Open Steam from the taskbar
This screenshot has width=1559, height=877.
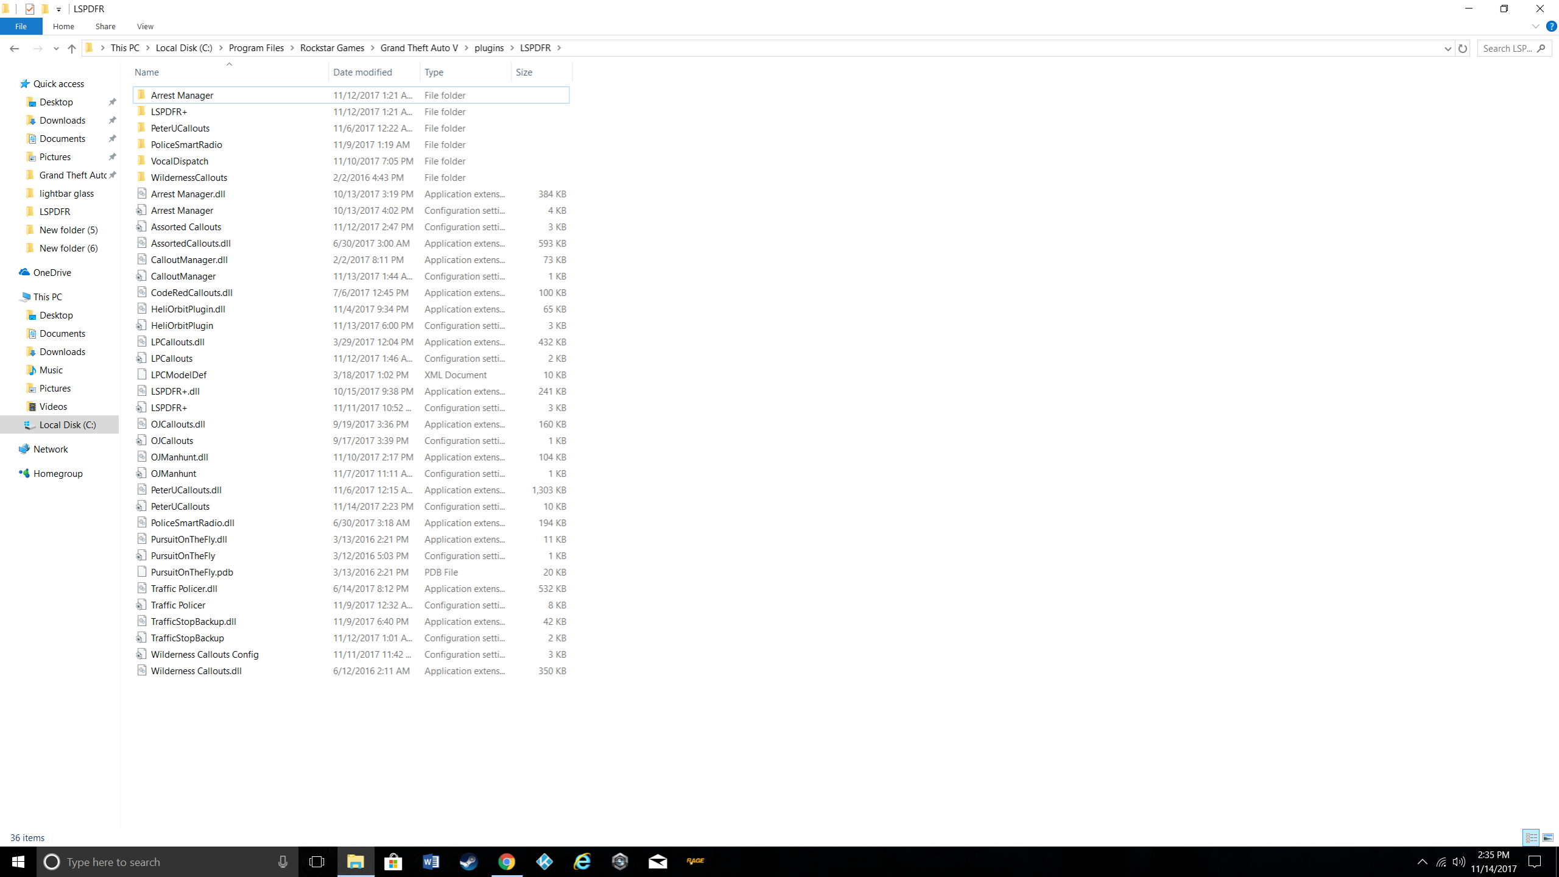(468, 861)
